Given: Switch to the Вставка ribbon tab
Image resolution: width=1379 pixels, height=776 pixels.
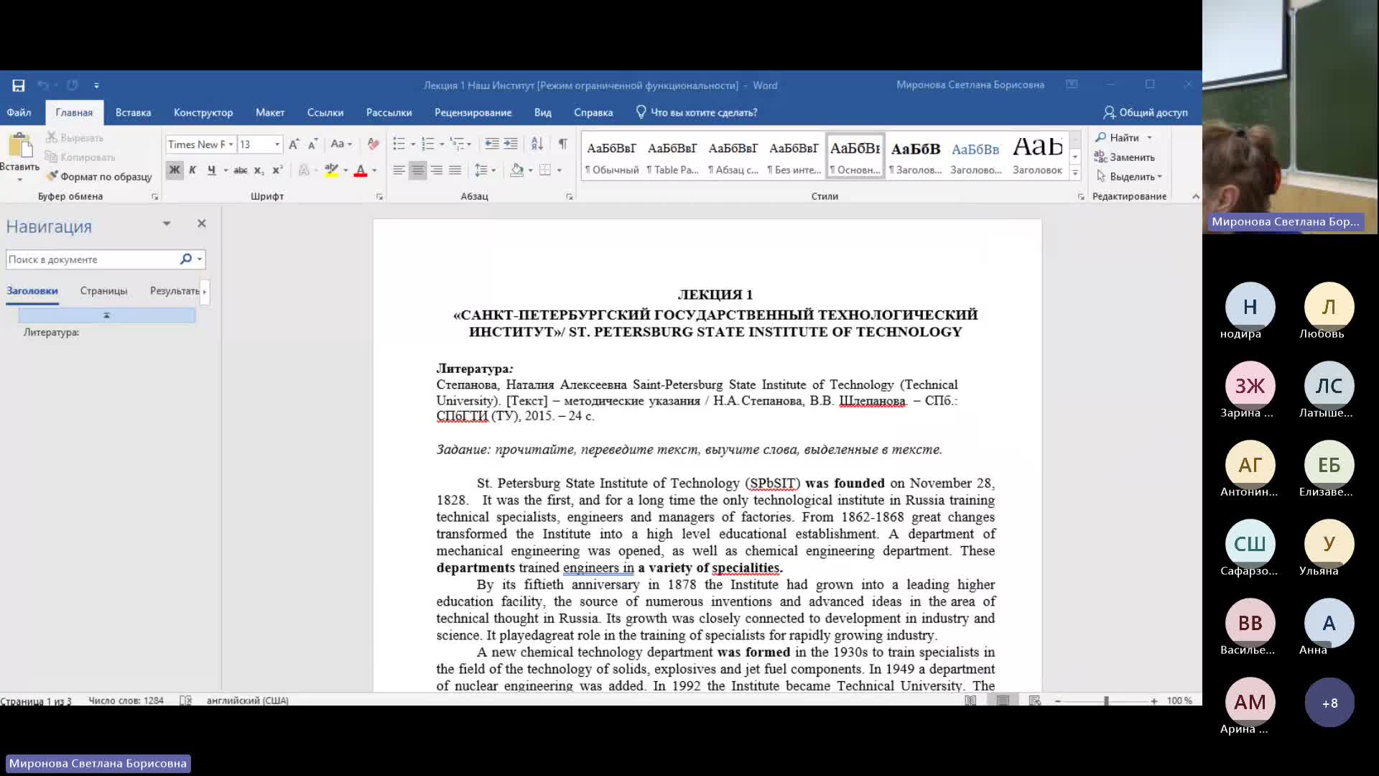Looking at the screenshot, I should pos(133,113).
